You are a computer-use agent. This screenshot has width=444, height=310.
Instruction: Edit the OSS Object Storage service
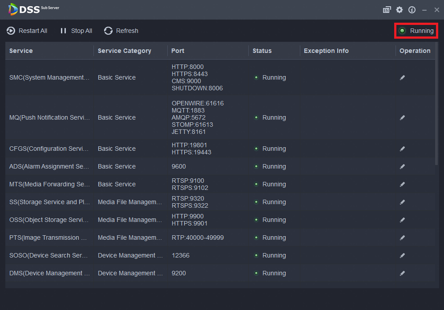402,220
